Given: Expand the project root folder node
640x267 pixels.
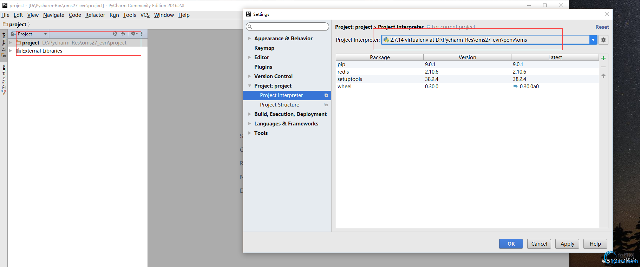Looking at the screenshot, I should (x=11, y=42).
